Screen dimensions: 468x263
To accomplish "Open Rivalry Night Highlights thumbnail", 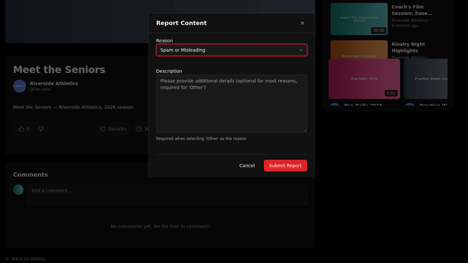I will point(359,49).
